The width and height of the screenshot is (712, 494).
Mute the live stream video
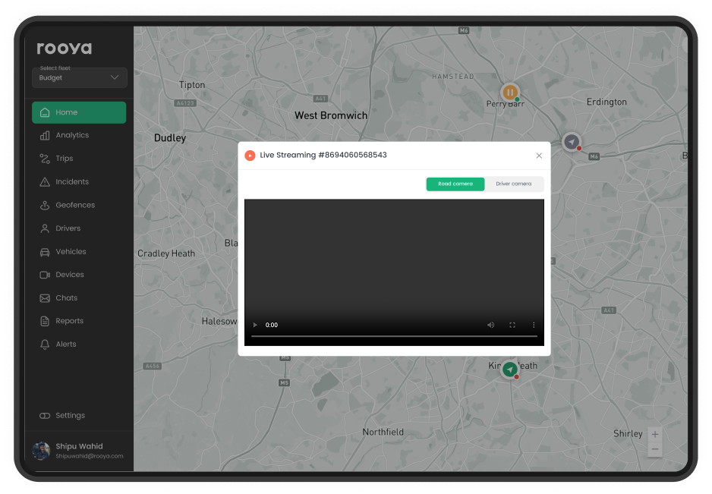point(490,325)
